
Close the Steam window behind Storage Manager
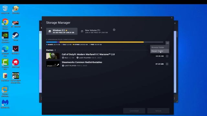click(175, 23)
